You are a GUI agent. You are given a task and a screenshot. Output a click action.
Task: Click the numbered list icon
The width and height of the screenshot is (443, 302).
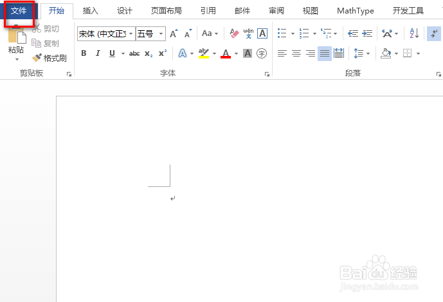coord(304,33)
